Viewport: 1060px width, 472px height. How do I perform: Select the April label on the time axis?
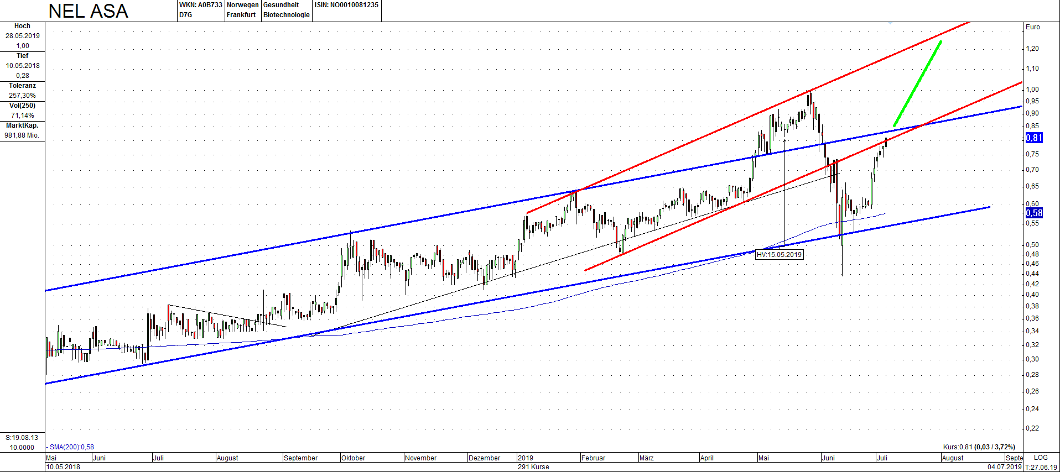pyautogui.click(x=707, y=458)
